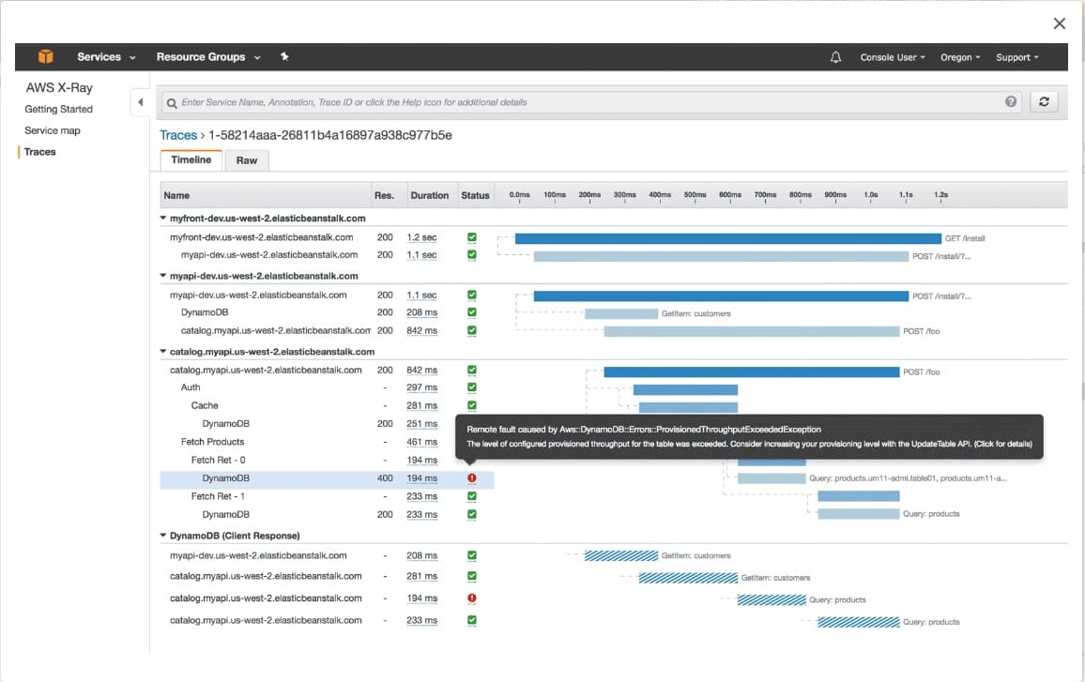1085x682 pixels.
Task: Collapse the DynamoDB (Client Response) group
Action: tap(164, 536)
